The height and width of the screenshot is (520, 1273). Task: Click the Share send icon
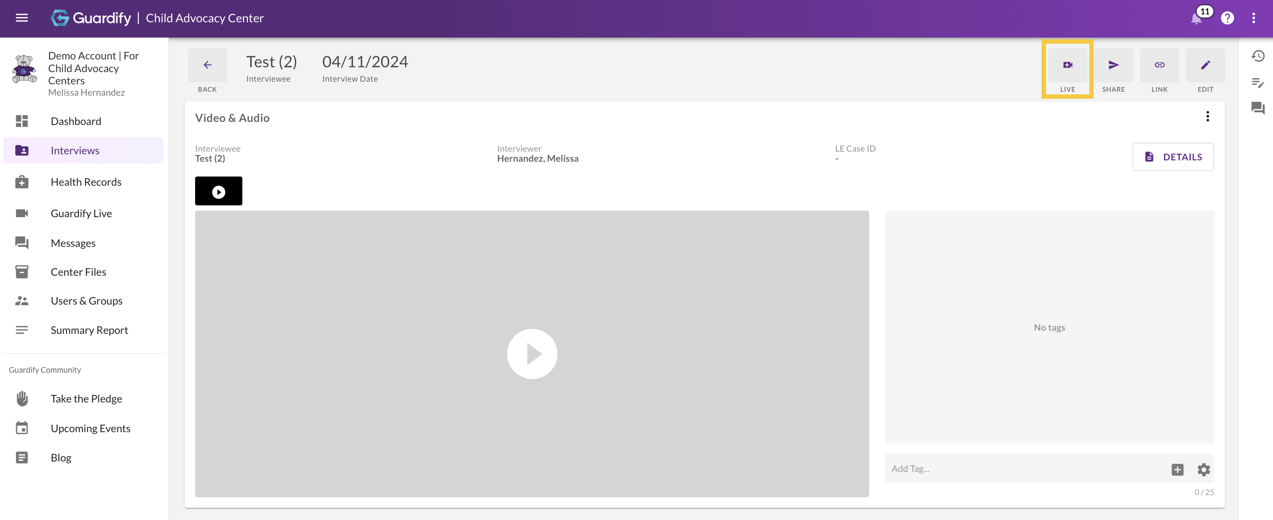[1113, 65]
